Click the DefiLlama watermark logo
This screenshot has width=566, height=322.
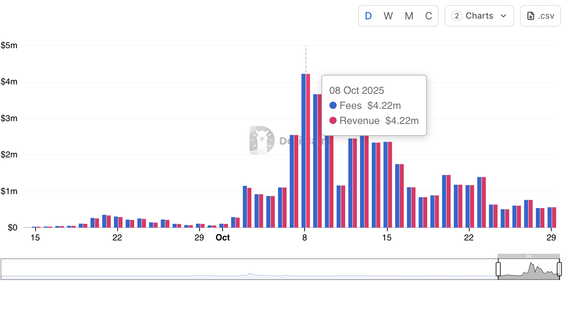[262, 140]
